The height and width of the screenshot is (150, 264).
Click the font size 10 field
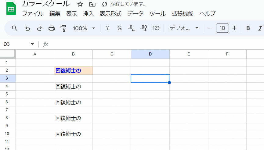(x=222, y=28)
